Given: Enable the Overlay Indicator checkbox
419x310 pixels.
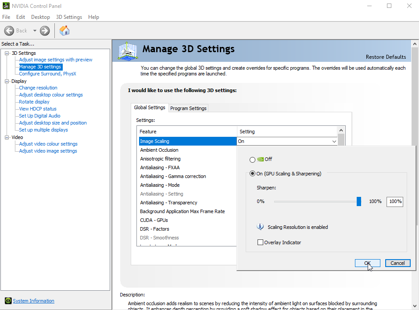Looking at the screenshot, I should point(260,242).
